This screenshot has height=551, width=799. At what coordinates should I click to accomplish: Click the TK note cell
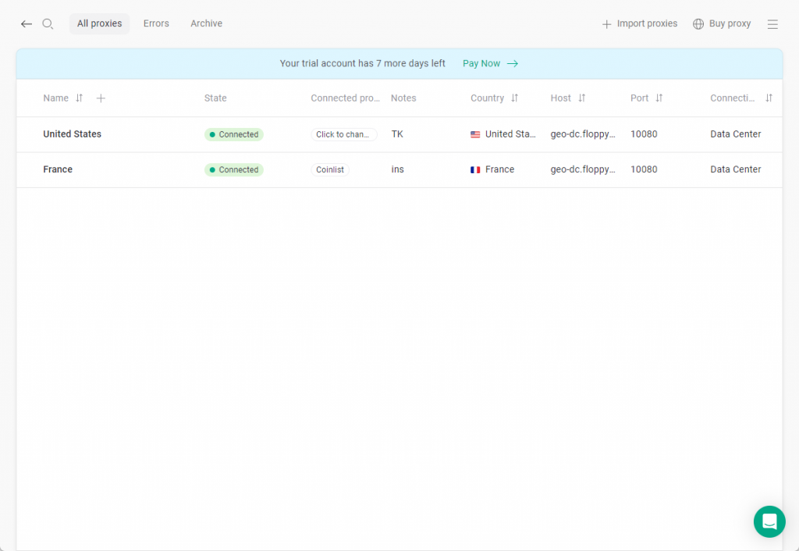pos(397,134)
